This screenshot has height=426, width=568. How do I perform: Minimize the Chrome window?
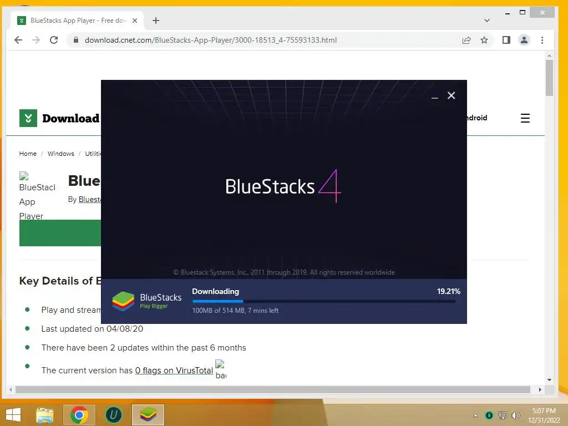tap(508, 13)
